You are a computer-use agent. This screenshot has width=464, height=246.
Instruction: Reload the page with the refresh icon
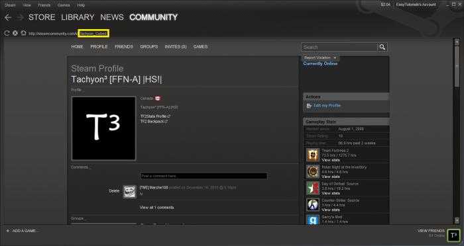(7, 33)
